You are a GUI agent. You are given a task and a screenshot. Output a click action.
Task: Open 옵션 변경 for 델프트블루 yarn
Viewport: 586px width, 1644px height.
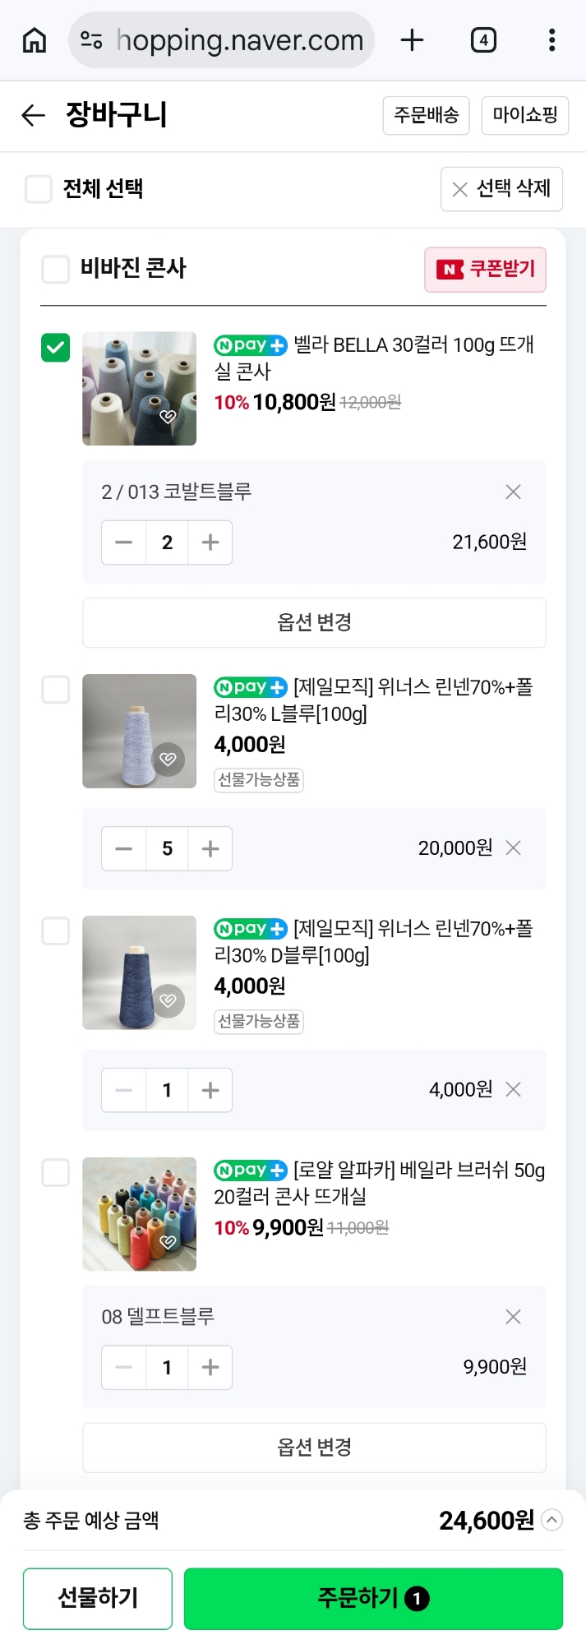[314, 1448]
